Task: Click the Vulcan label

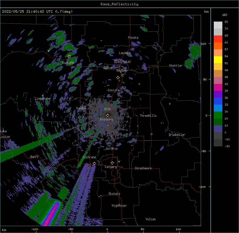Action: 151,219
